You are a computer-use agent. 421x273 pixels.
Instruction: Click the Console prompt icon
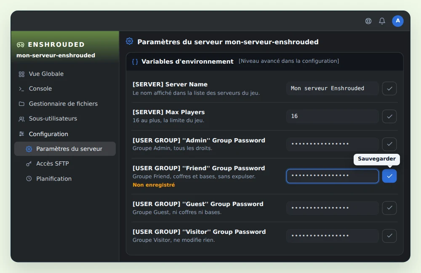tap(21, 88)
